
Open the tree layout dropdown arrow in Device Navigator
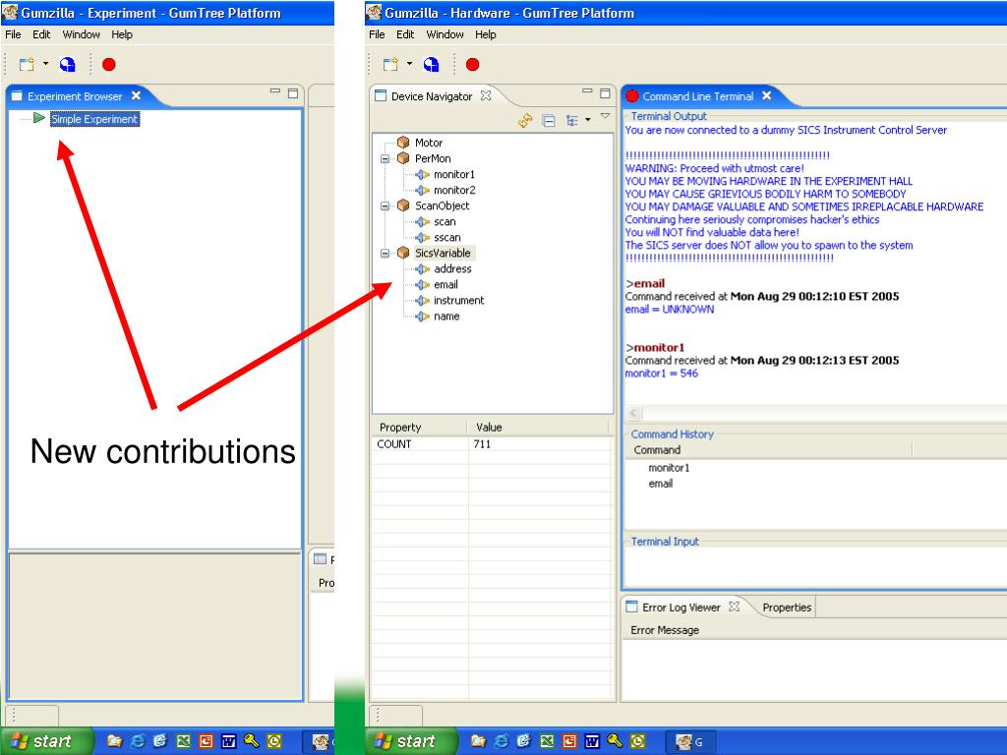pos(588,120)
